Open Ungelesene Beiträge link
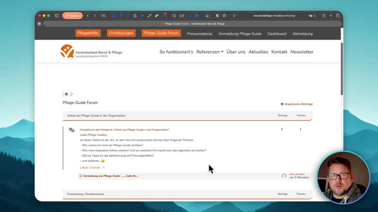Screen dimensions: 378x212 (x=297, y=104)
